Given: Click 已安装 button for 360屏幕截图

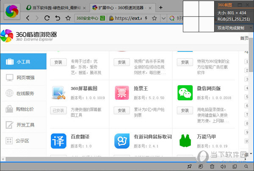Looking at the screenshot, I should click(58, 110).
